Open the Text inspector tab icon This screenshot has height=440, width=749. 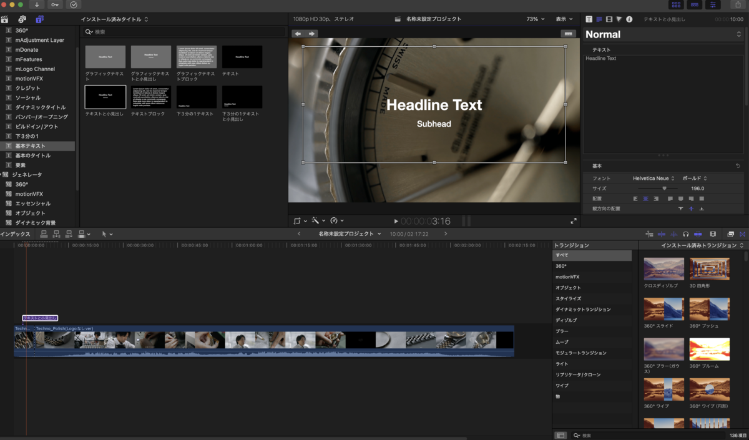(589, 19)
